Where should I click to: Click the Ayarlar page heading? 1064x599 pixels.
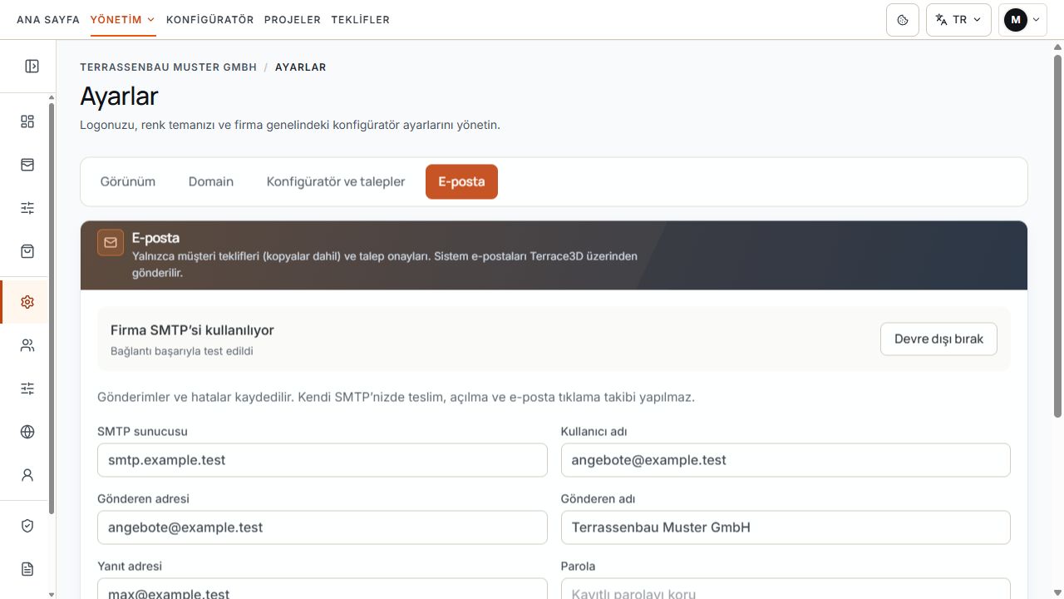119,97
